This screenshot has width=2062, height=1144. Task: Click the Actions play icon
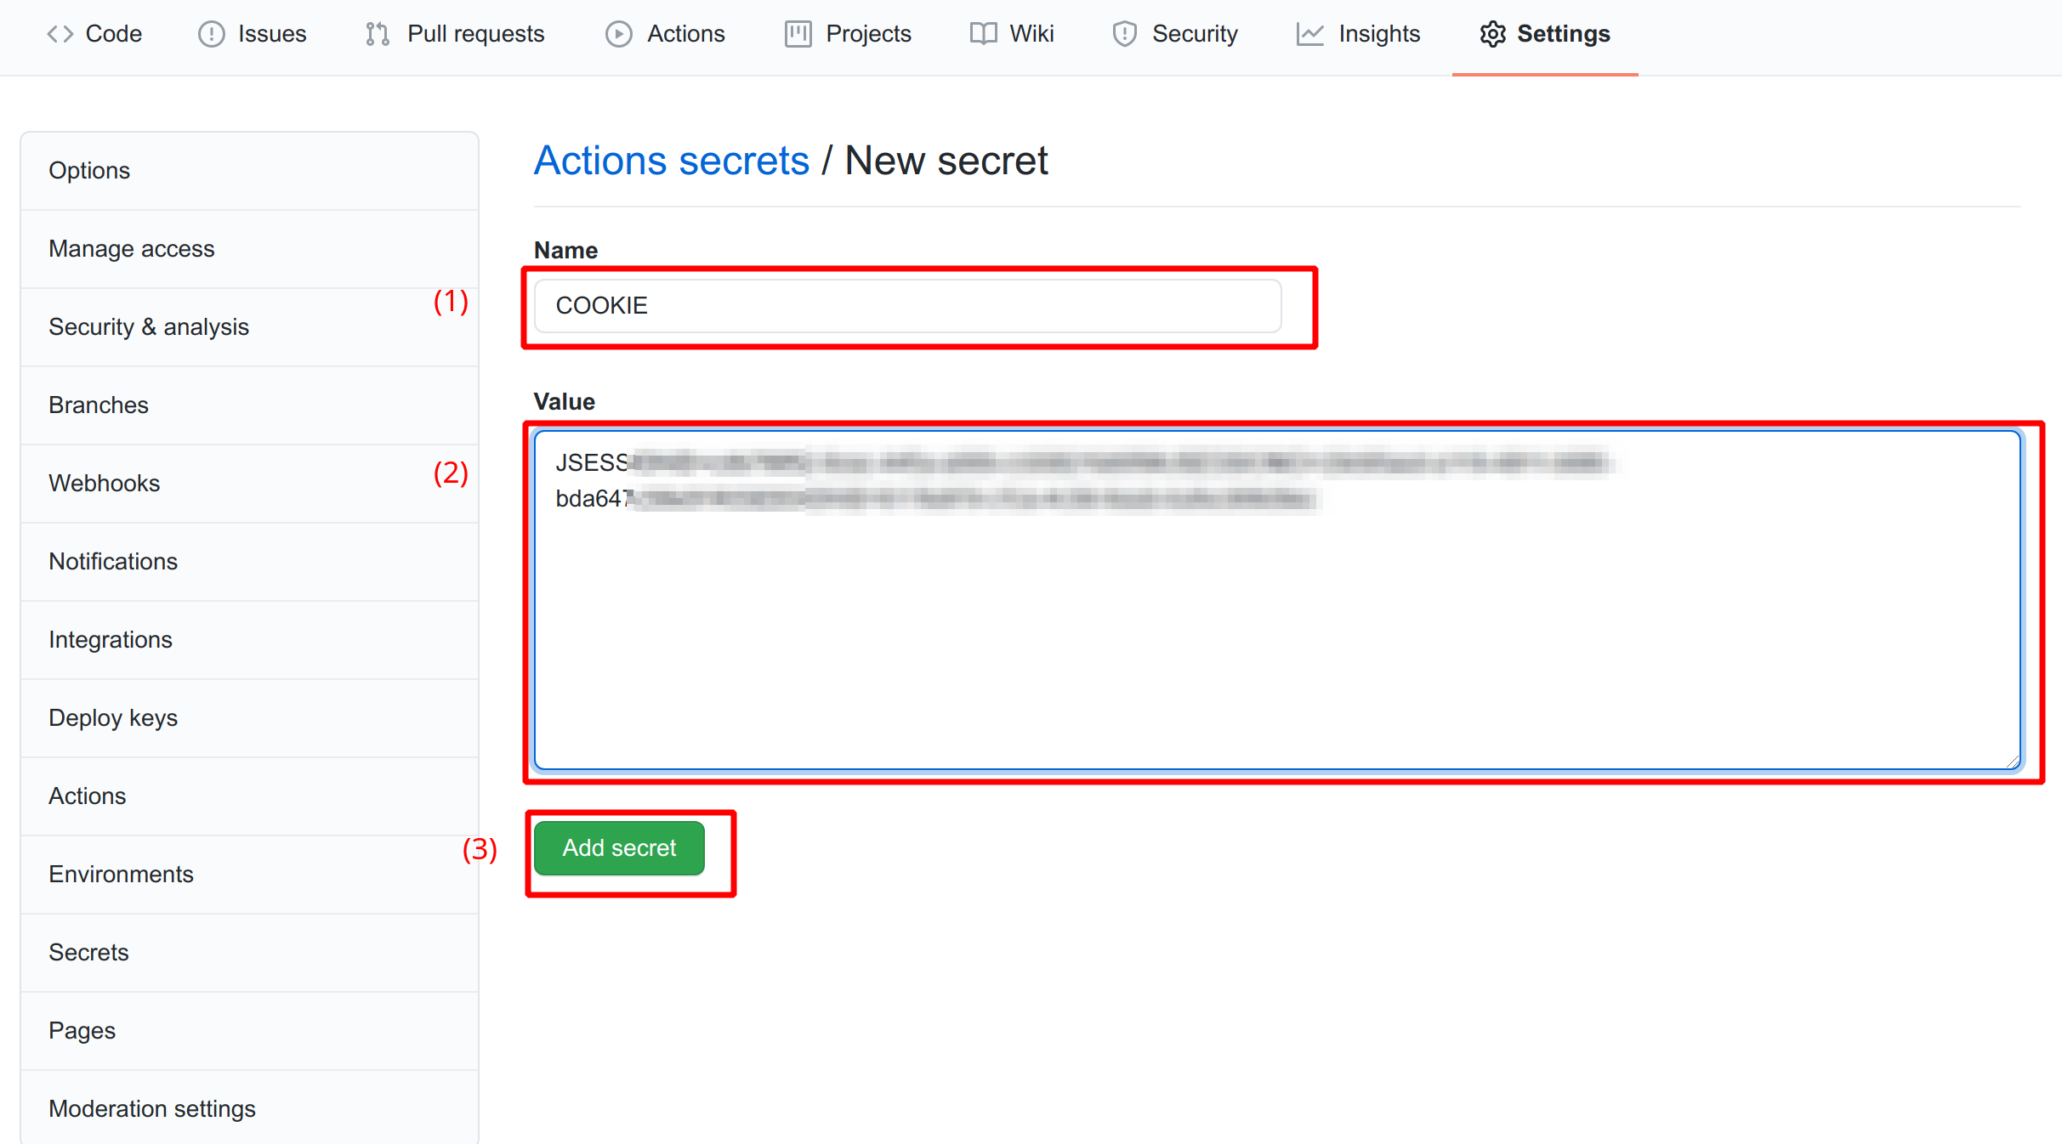618,34
